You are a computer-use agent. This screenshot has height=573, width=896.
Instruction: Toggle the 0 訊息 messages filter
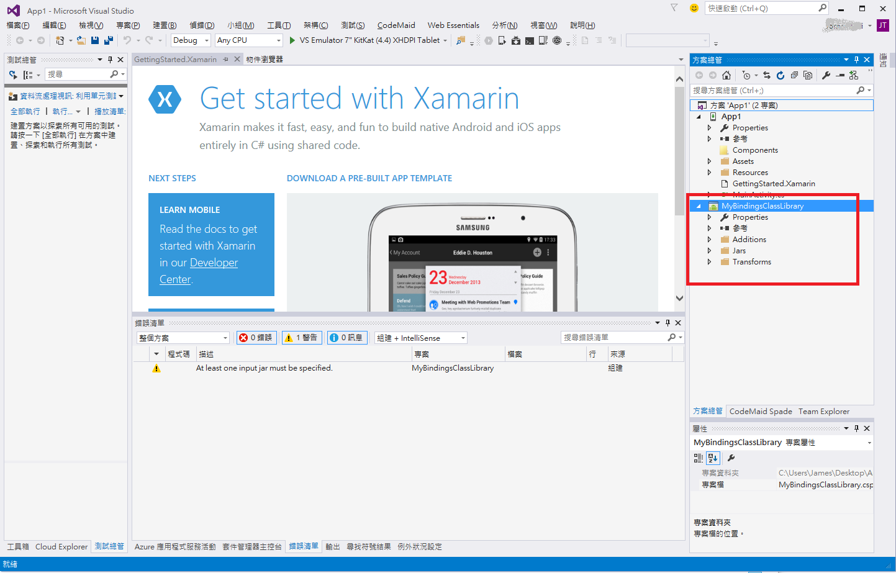(346, 338)
